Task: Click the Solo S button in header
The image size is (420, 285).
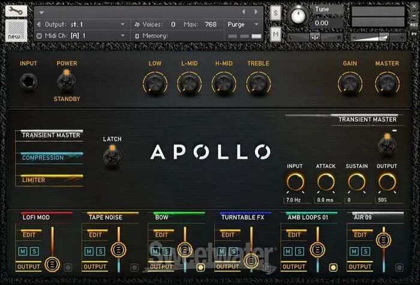Action: [275, 13]
